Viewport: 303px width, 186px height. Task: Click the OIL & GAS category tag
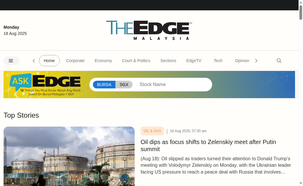tap(152, 131)
